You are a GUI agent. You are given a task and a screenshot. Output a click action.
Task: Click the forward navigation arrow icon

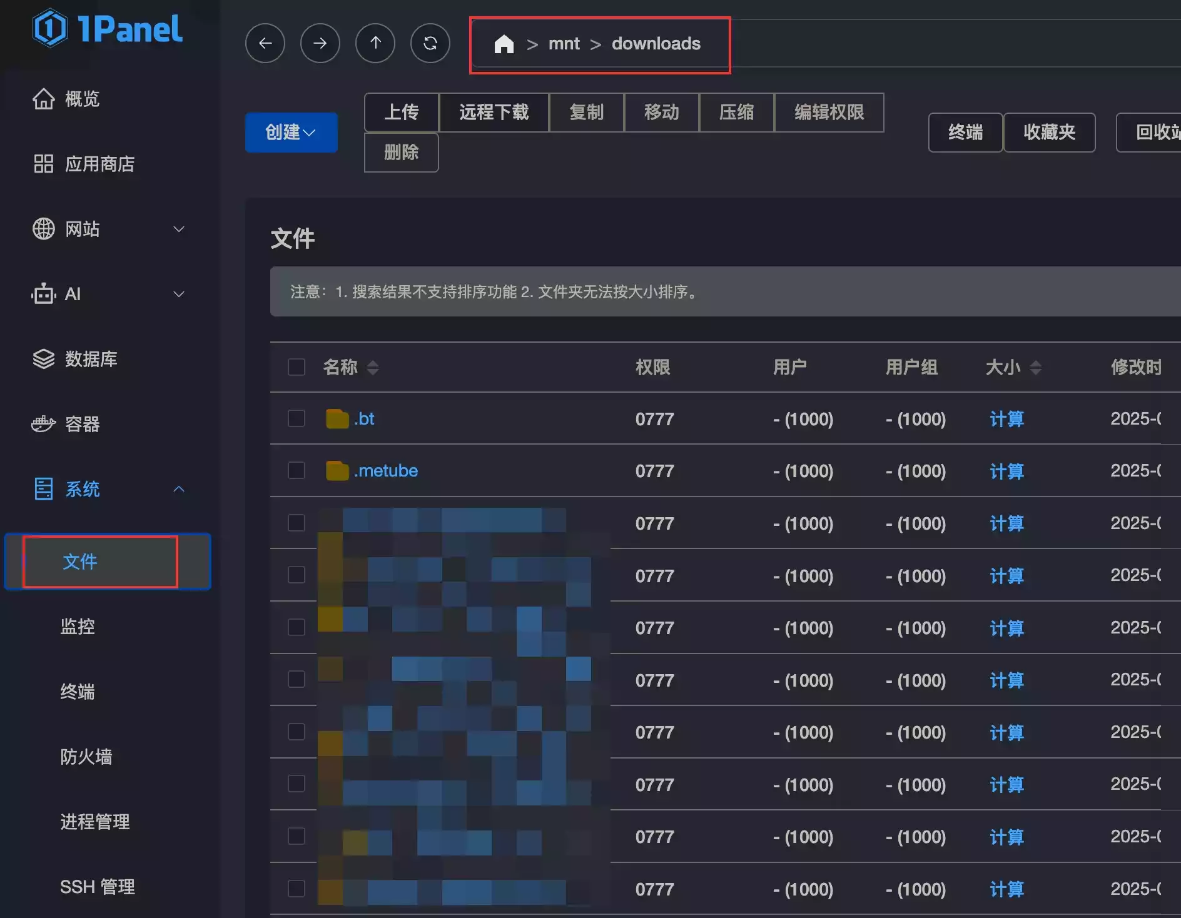click(320, 43)
